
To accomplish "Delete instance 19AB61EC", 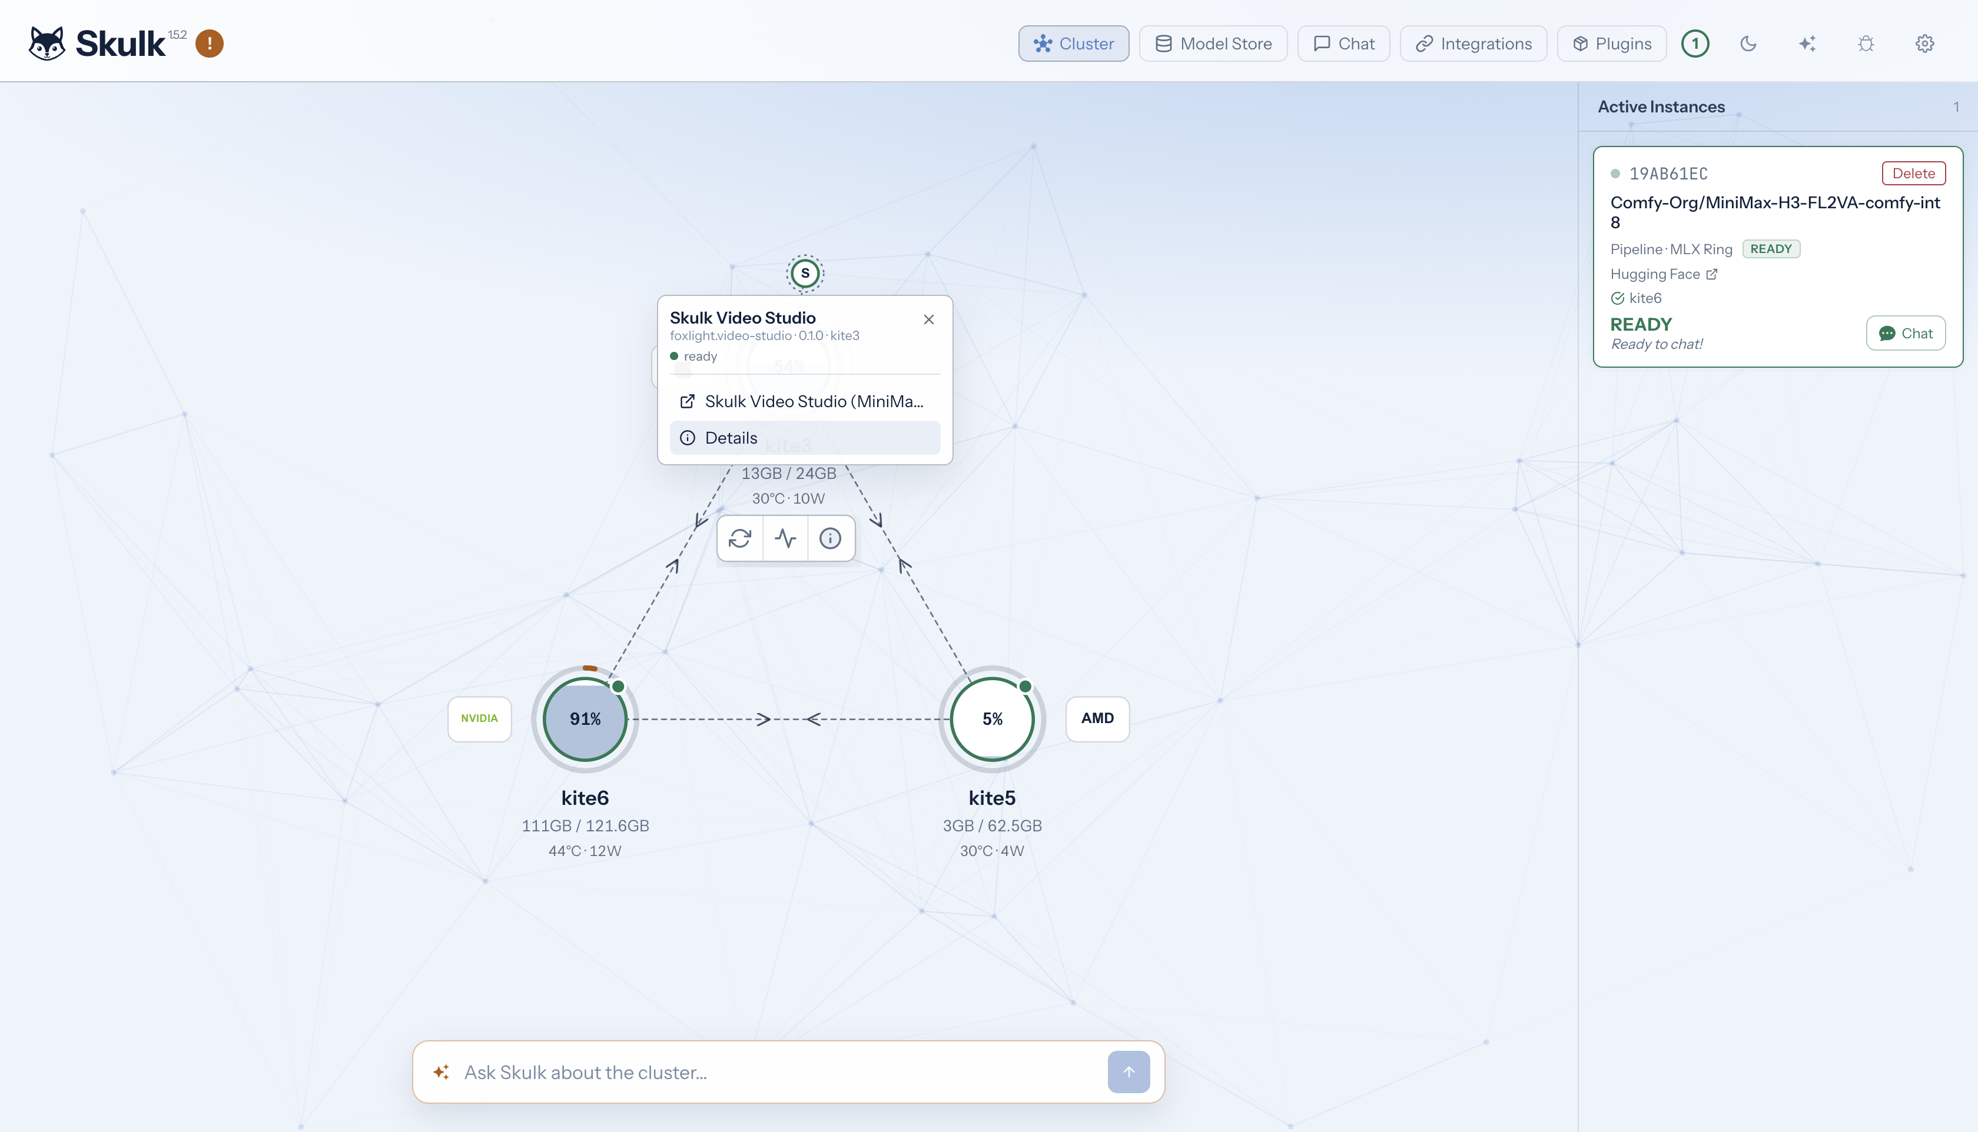I will coord(1913,174).
